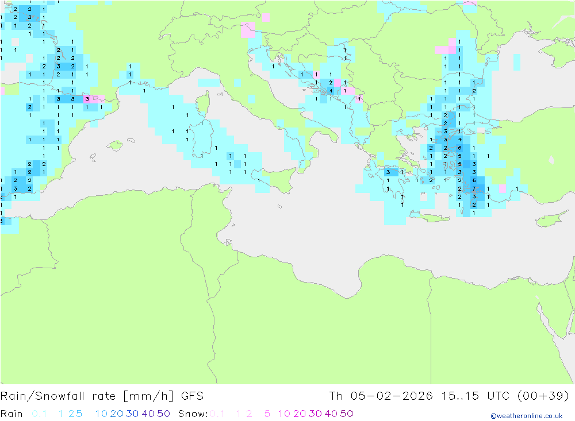The image size is (575, 421).
Task: Open the ©weatheronline.co.uk link
Action: [x=527, y=416]
